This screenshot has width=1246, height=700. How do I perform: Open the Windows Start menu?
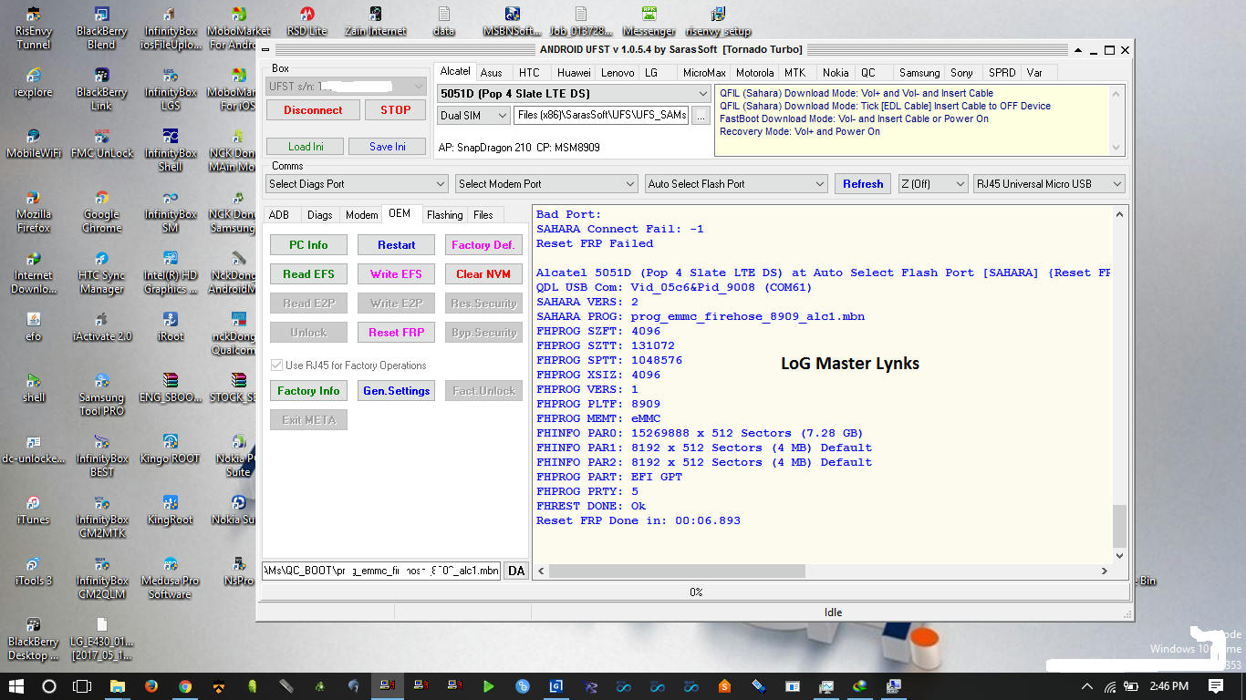coord(16,686)
